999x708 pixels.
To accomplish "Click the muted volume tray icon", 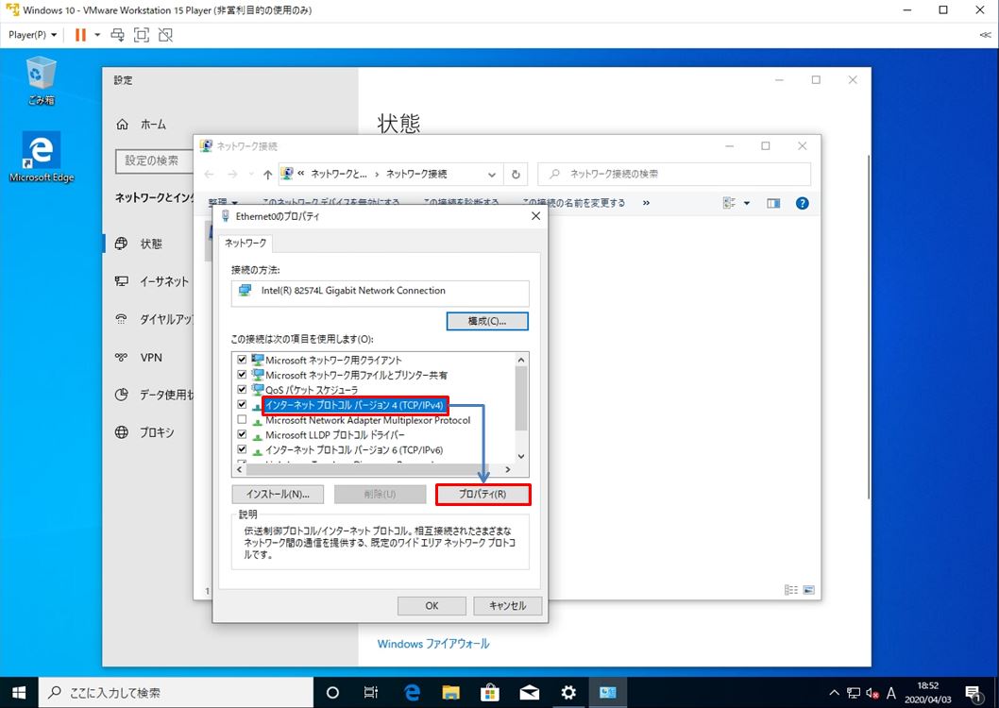I will [872, 693].
